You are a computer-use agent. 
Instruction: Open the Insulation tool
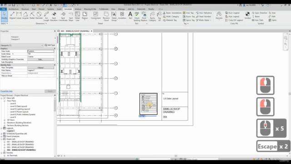pos(122,15)
